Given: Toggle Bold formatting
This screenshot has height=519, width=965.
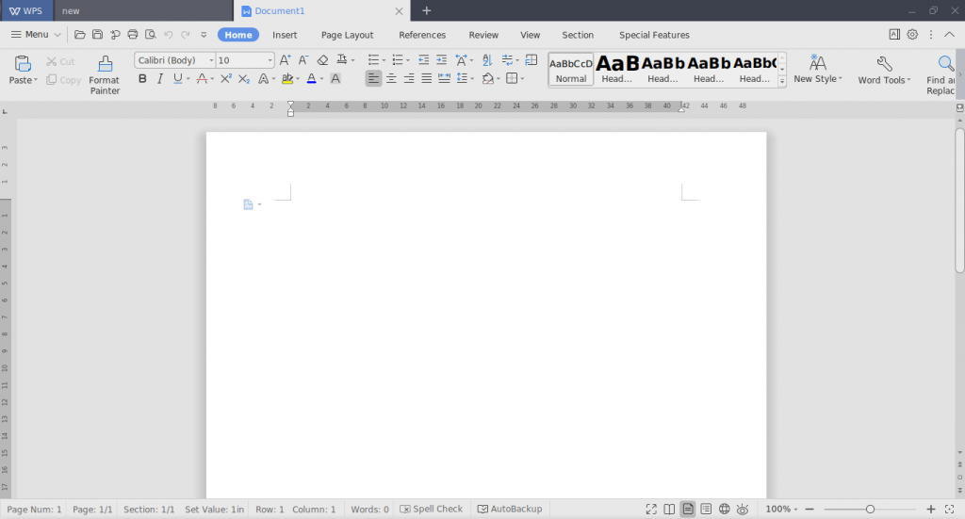Looking at the screenshot, I should tap(143, 79).
